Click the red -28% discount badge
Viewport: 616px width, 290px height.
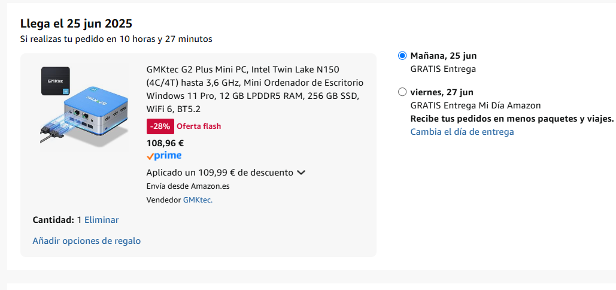tap(160, 126)
